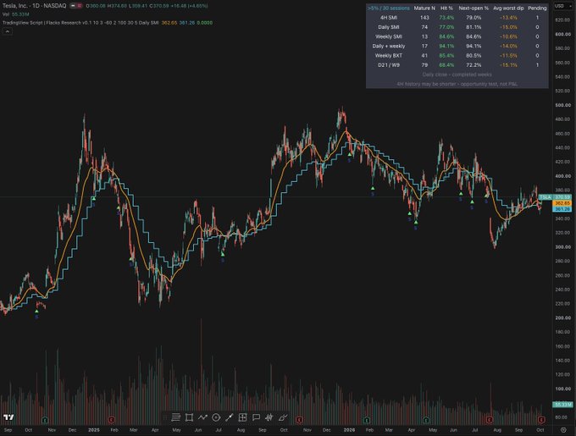Click the market status pill beside NASDAQ
This screenshot has width=576, height=436.
pos(76,6)
